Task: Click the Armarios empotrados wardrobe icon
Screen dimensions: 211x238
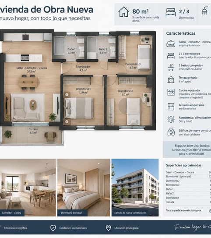Action: 171,107
